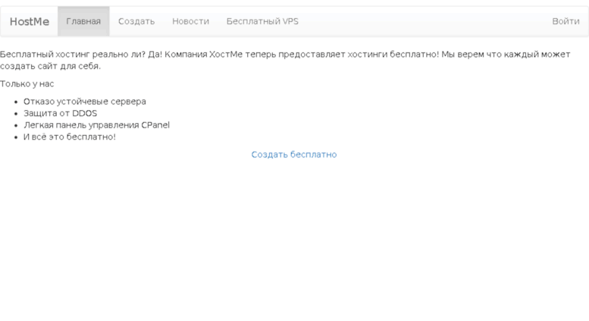Click the Легкая панель управления CPanel item
589x321 pixels.
click(96, 124)
